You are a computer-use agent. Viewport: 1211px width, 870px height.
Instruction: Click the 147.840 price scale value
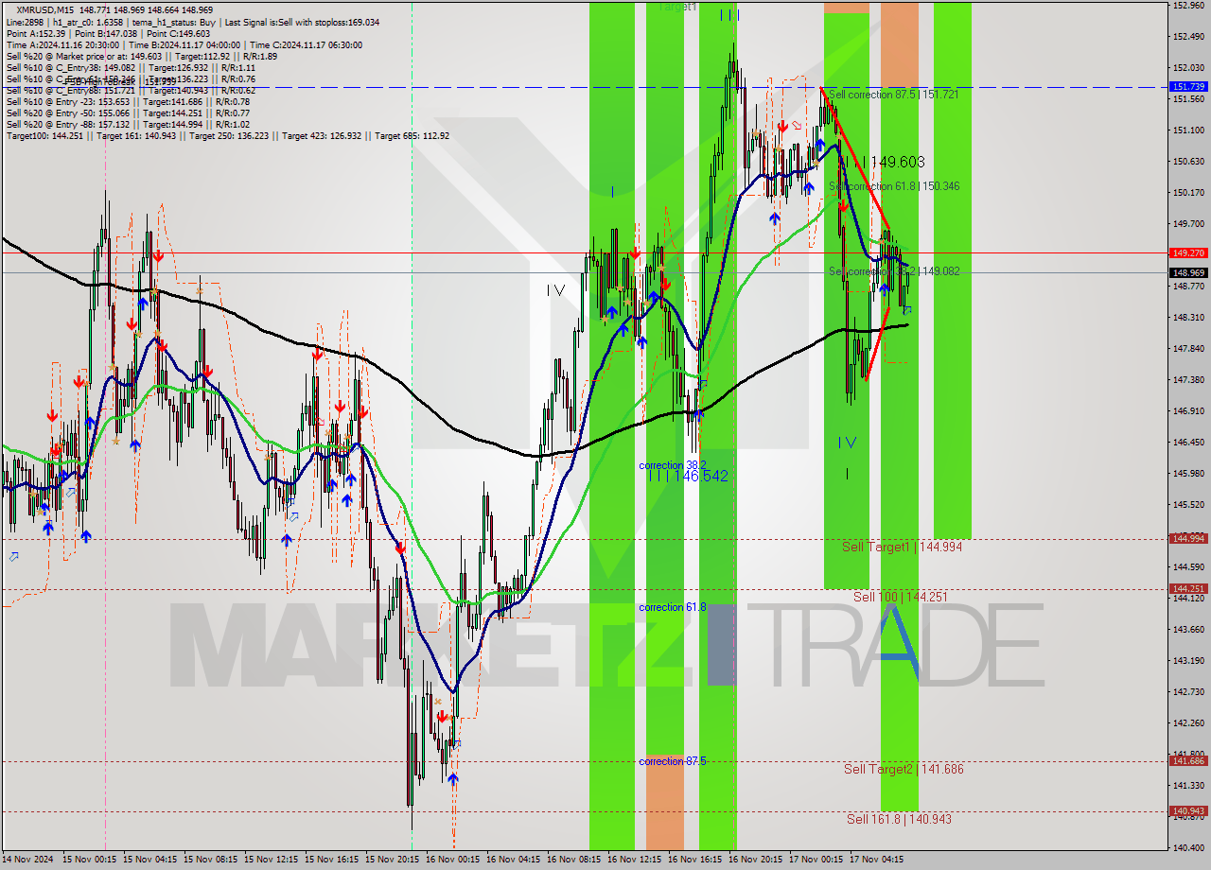tap(1188, 349)
